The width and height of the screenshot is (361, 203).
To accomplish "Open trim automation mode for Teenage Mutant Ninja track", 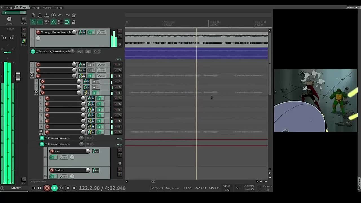I will click(102, 32).
